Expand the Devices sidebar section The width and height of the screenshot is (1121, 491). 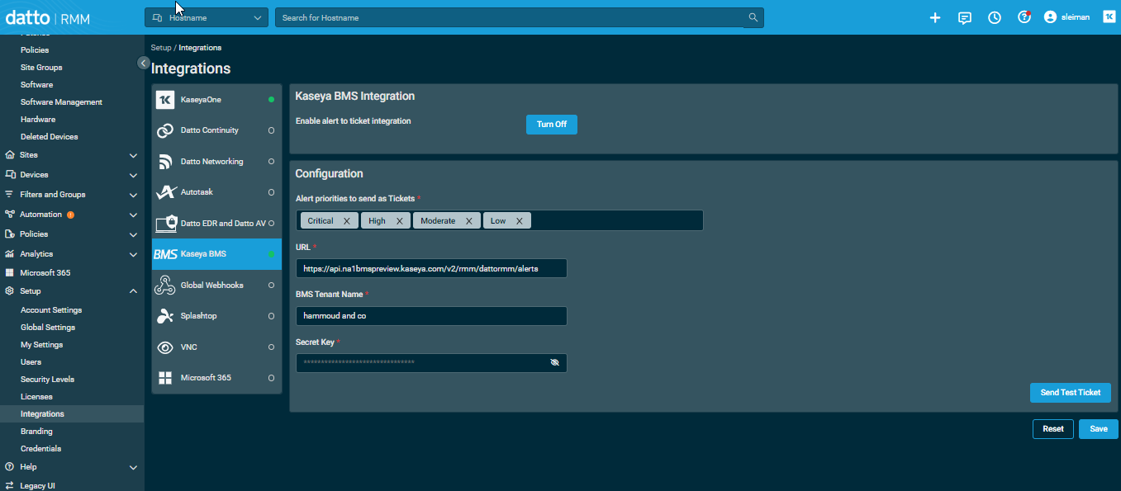[133, 175]
